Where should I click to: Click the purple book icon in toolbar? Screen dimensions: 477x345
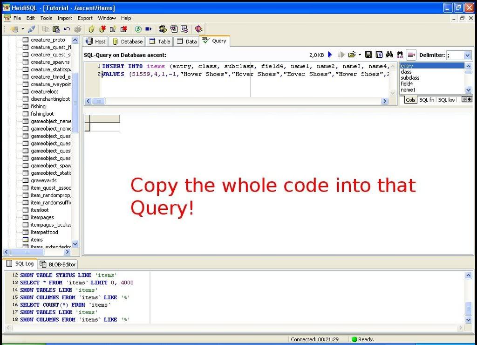tap(198, 29)
